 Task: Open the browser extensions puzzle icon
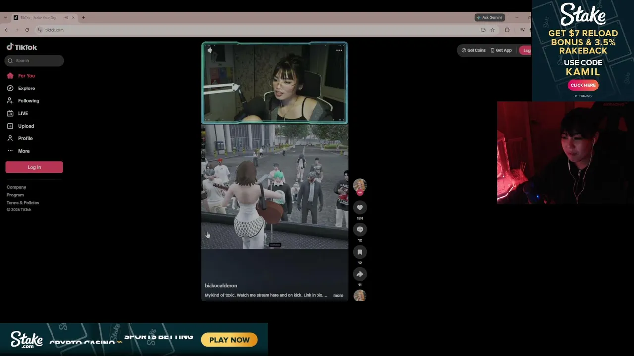click(x=507, y=30)
